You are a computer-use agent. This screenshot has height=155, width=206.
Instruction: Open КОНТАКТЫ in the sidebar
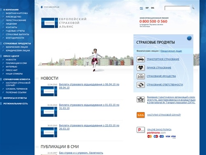12,27
